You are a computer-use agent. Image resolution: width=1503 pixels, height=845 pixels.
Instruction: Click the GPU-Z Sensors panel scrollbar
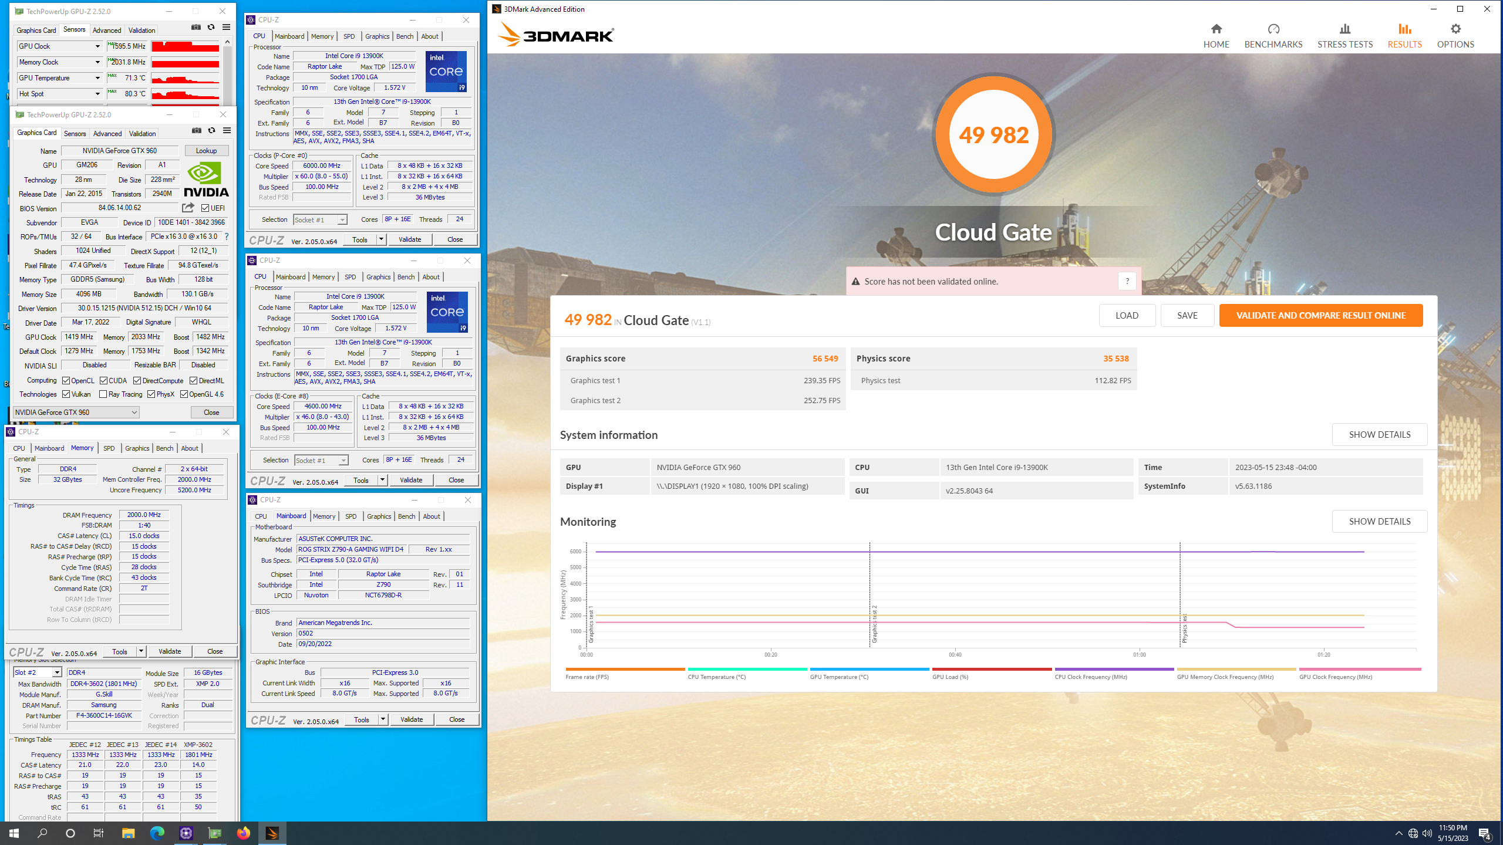[228, 70]
